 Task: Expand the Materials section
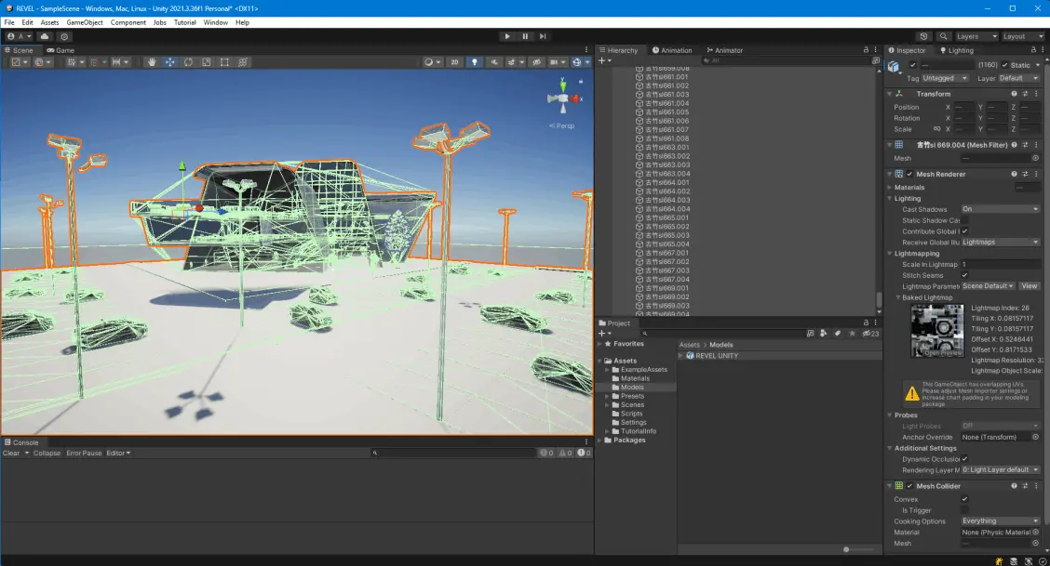coord(890,188)
